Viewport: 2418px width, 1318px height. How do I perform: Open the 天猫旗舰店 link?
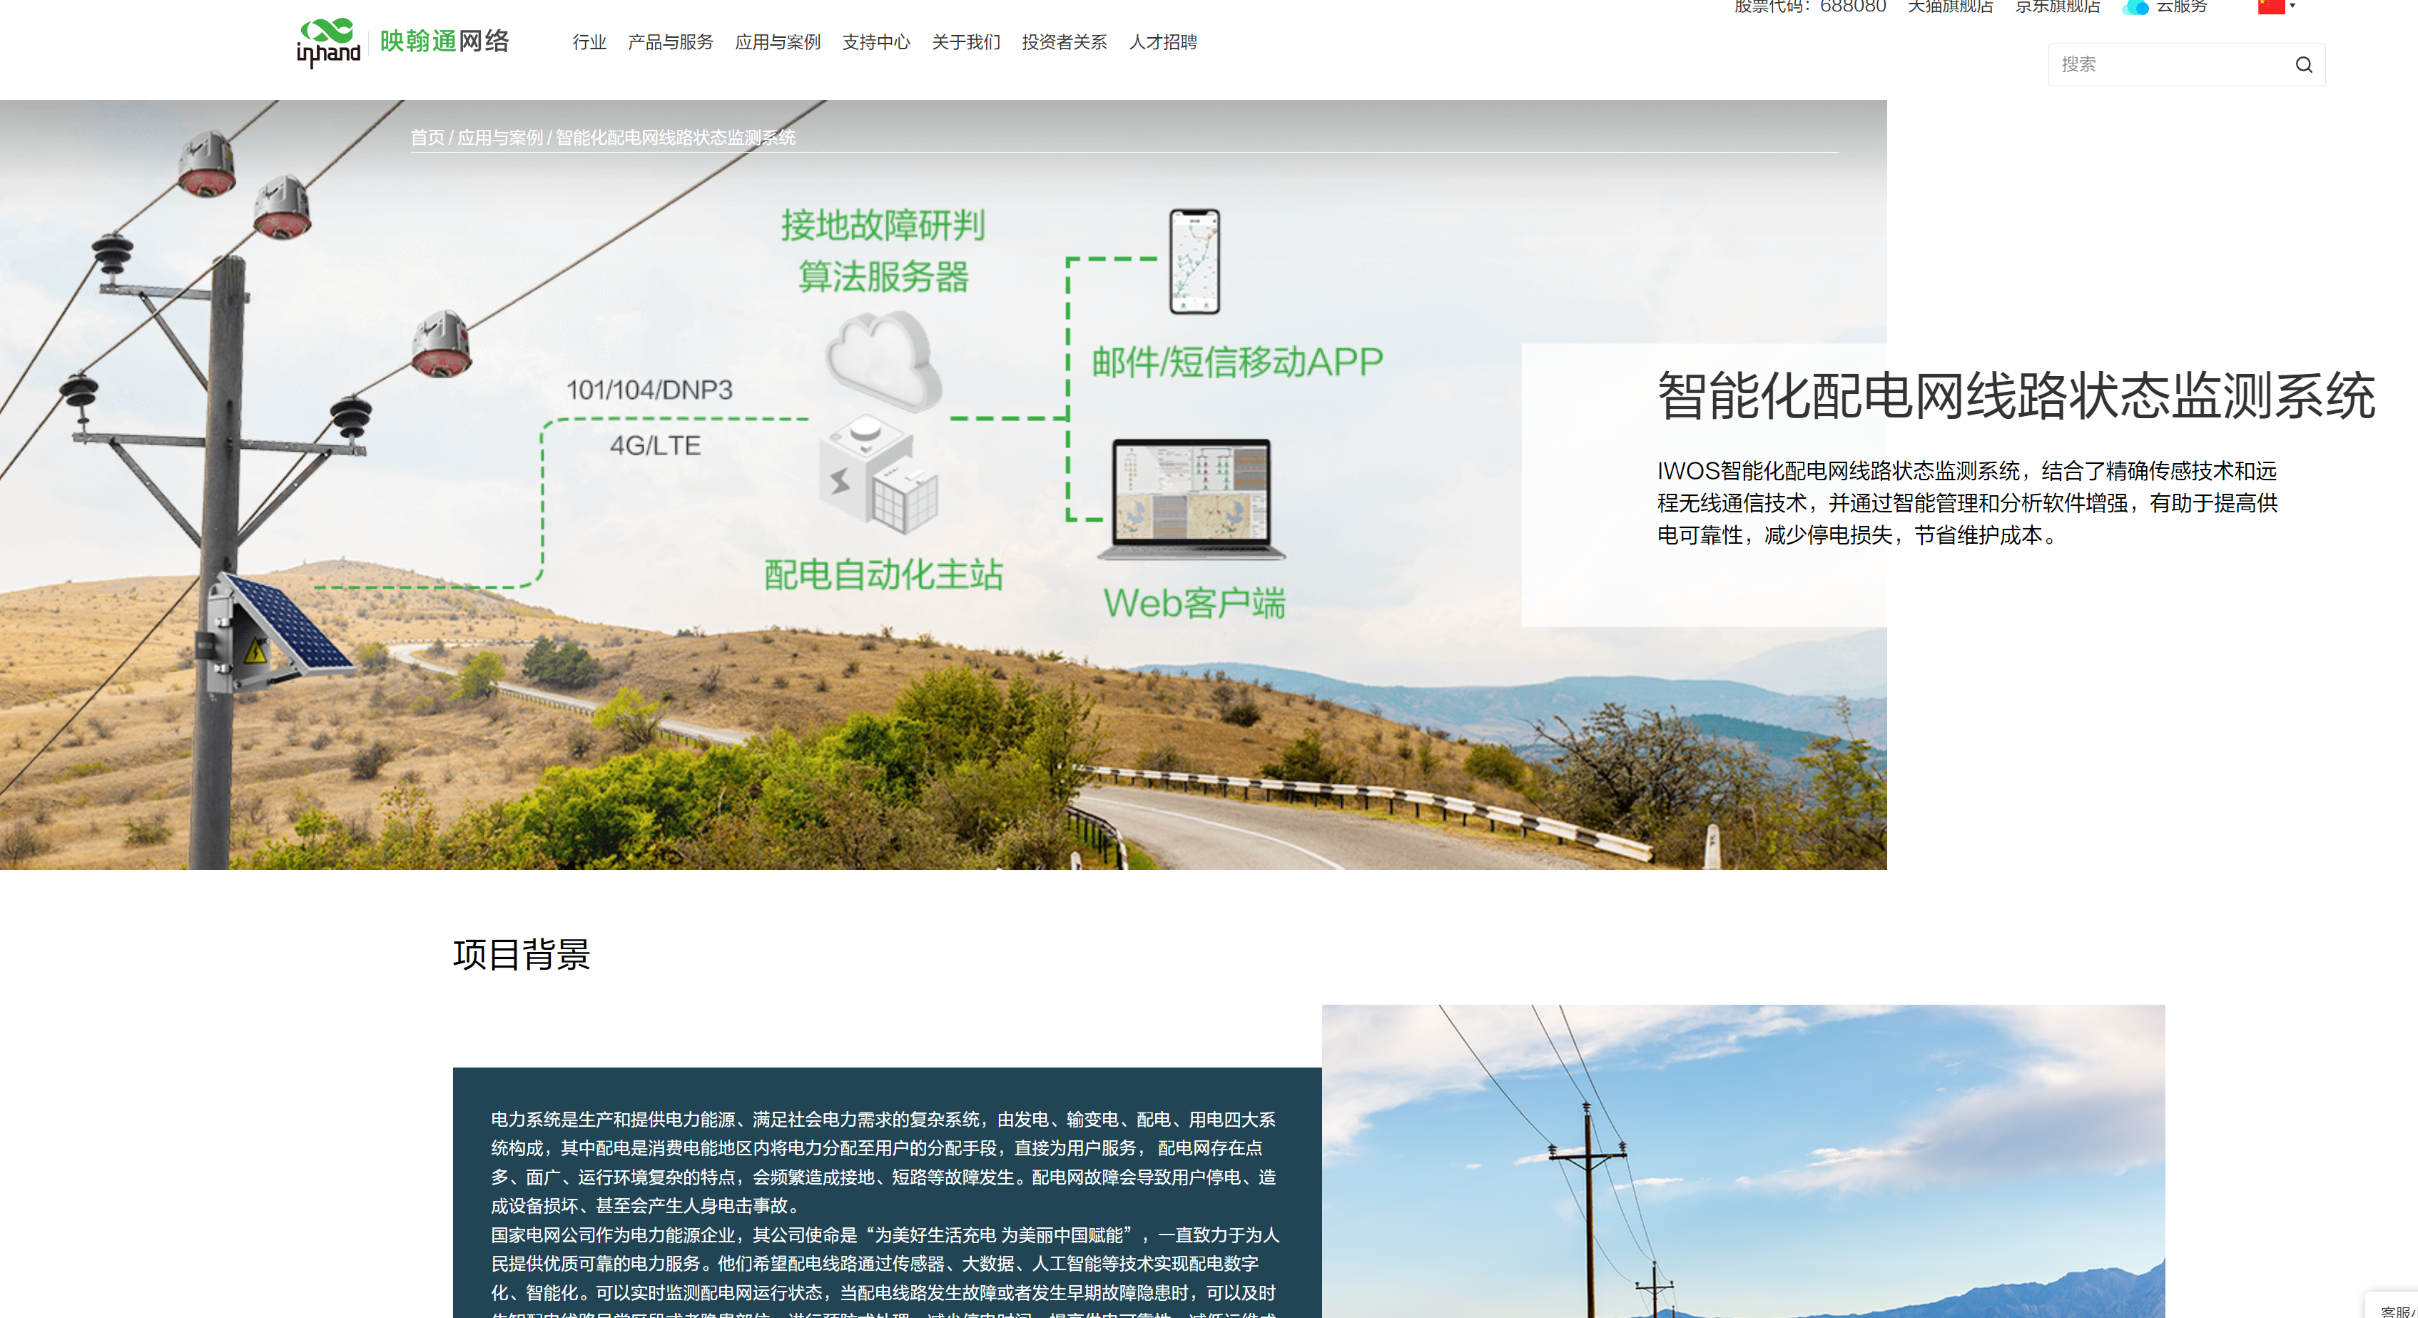coord(1950,8)
